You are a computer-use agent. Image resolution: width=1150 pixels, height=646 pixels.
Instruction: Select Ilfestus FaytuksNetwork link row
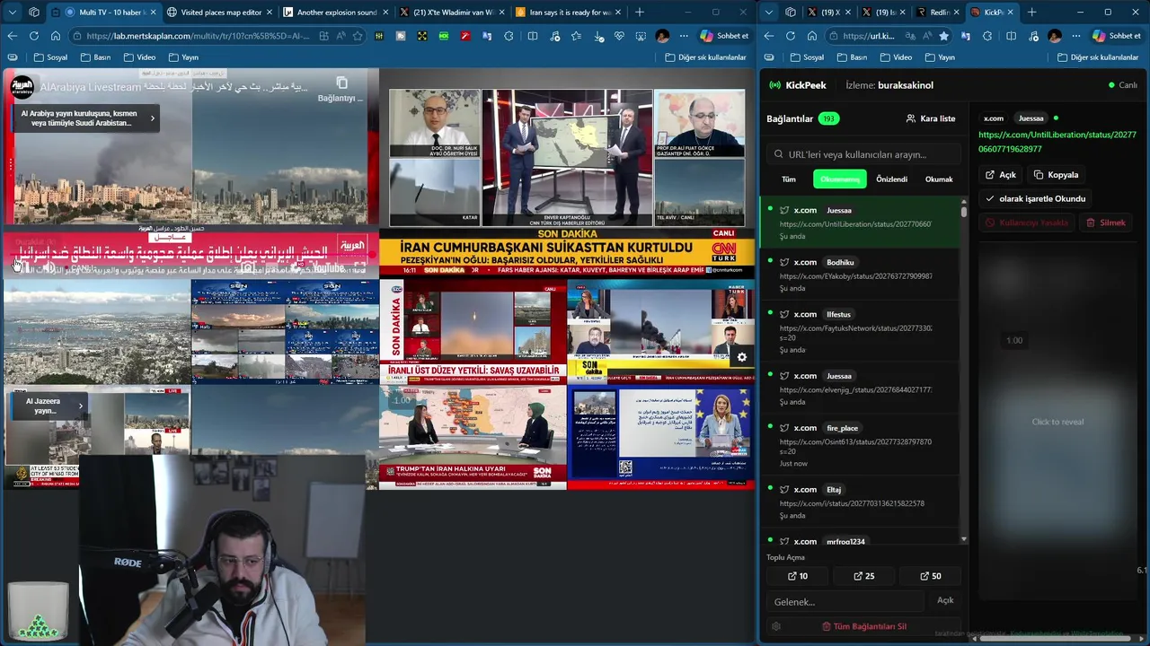click(x=861, y=330)
